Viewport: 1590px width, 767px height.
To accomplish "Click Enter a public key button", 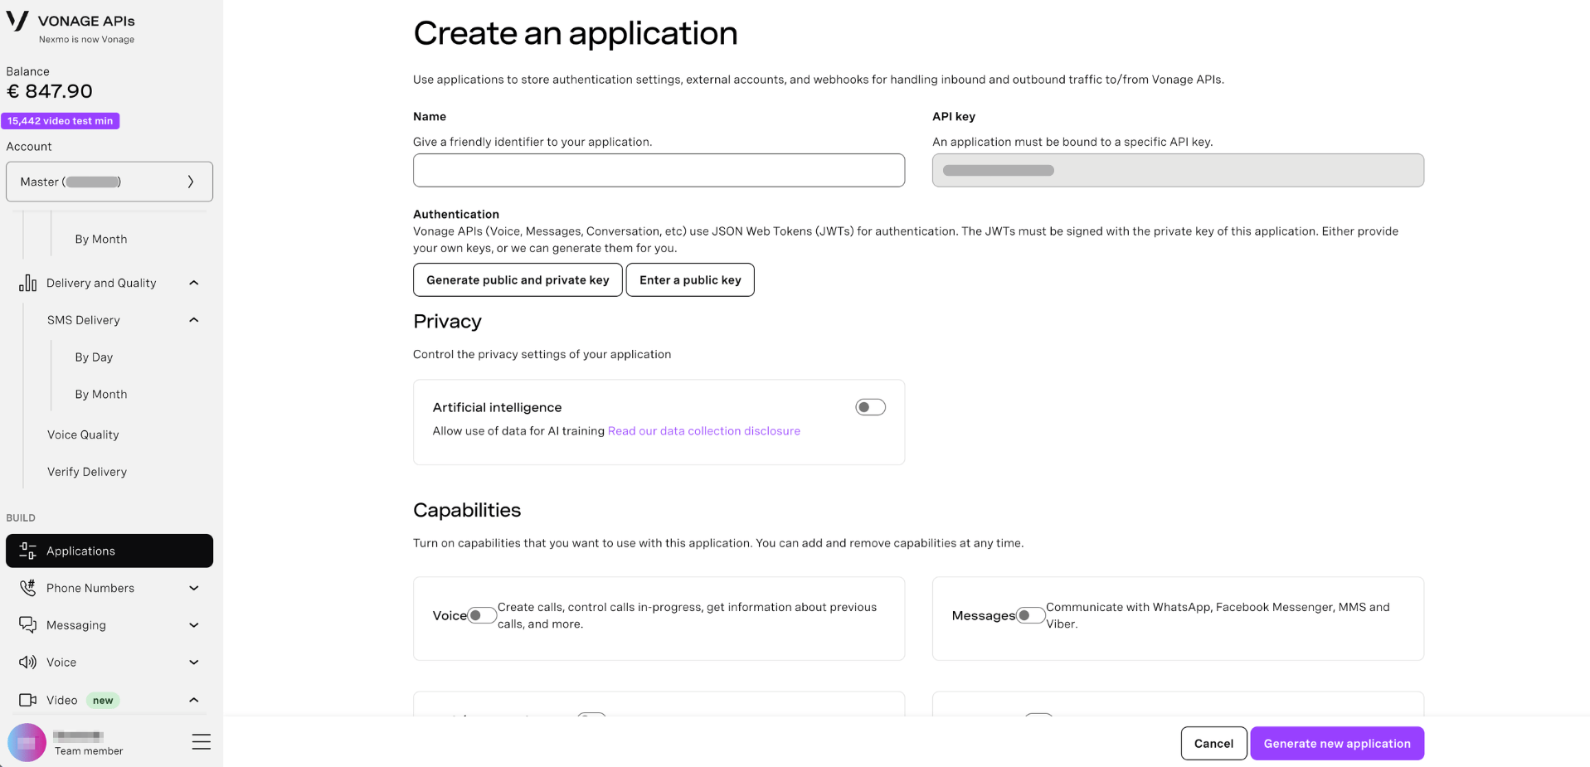I will click(x=690, y=279).
